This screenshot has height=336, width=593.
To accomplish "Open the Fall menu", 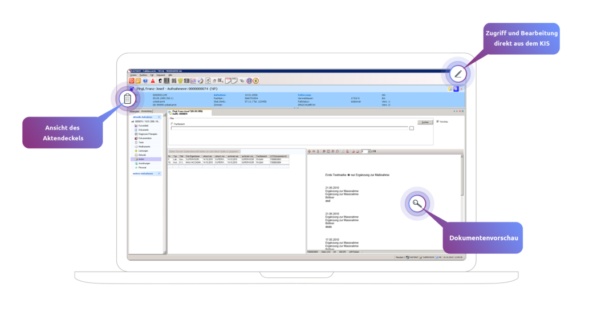I will [x=152, y=75].
